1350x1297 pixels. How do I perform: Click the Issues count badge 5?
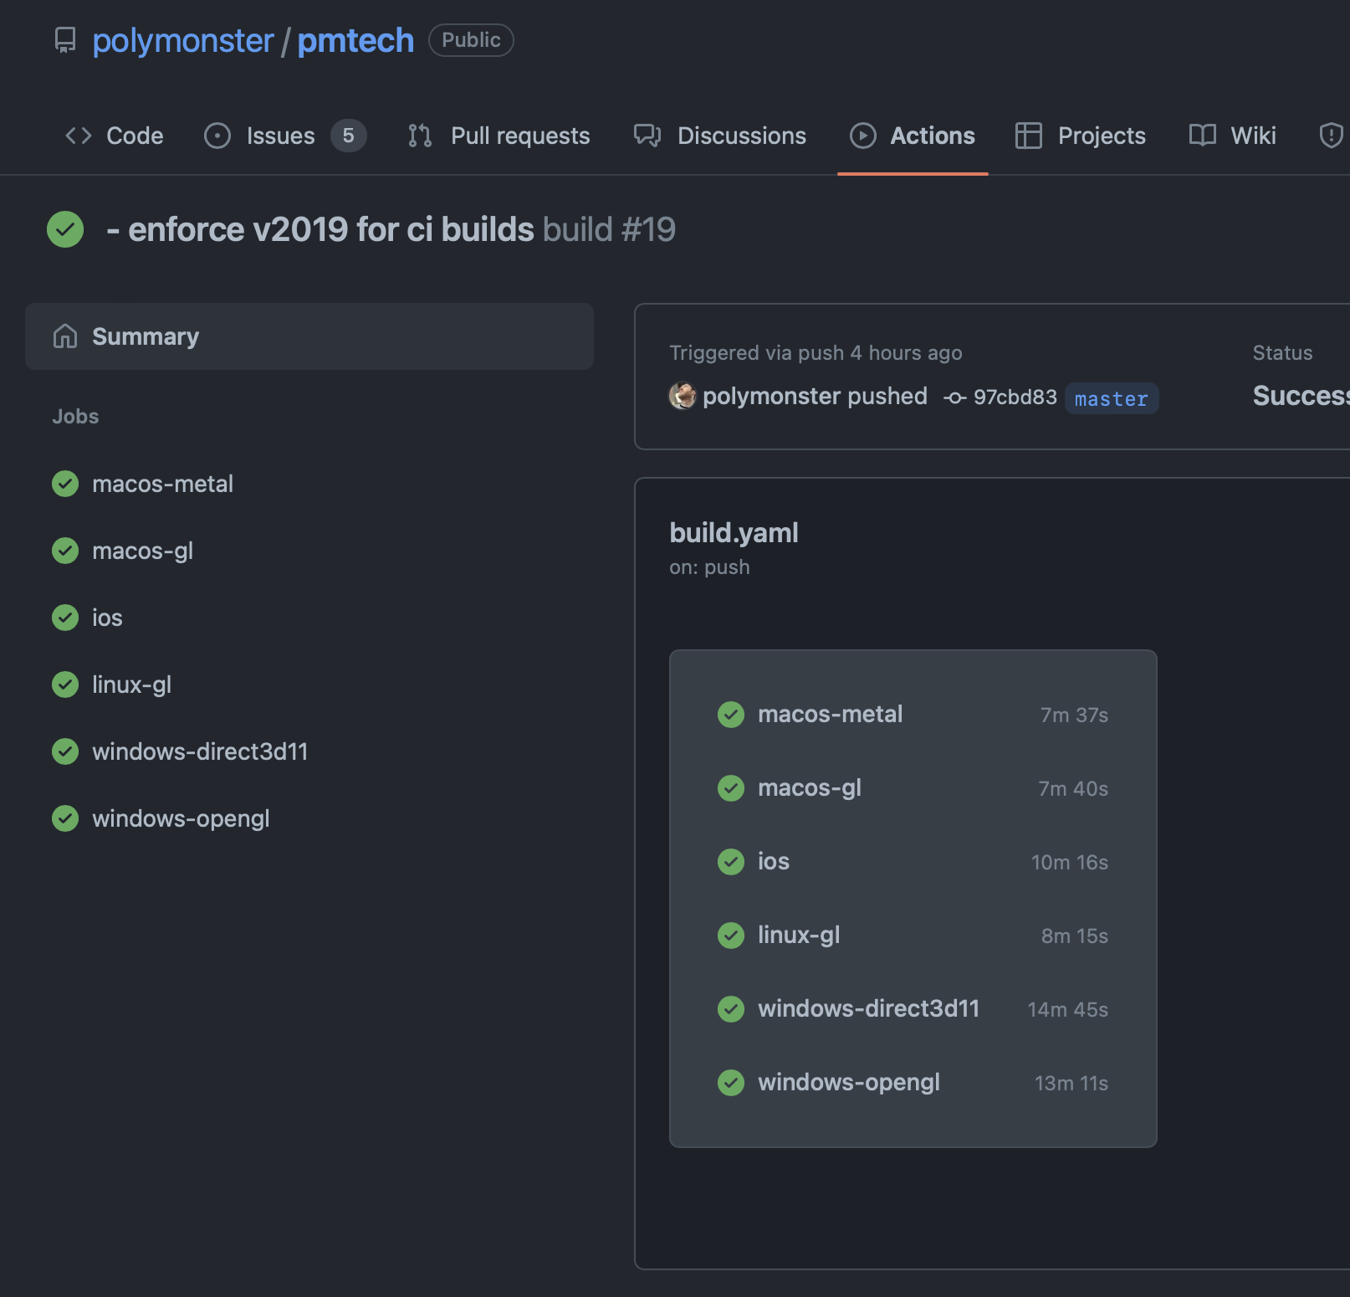[348, 136]
